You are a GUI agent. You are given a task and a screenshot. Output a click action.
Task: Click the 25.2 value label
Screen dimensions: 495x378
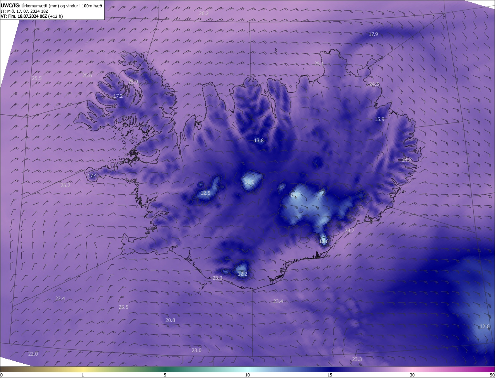click(65, 186)
